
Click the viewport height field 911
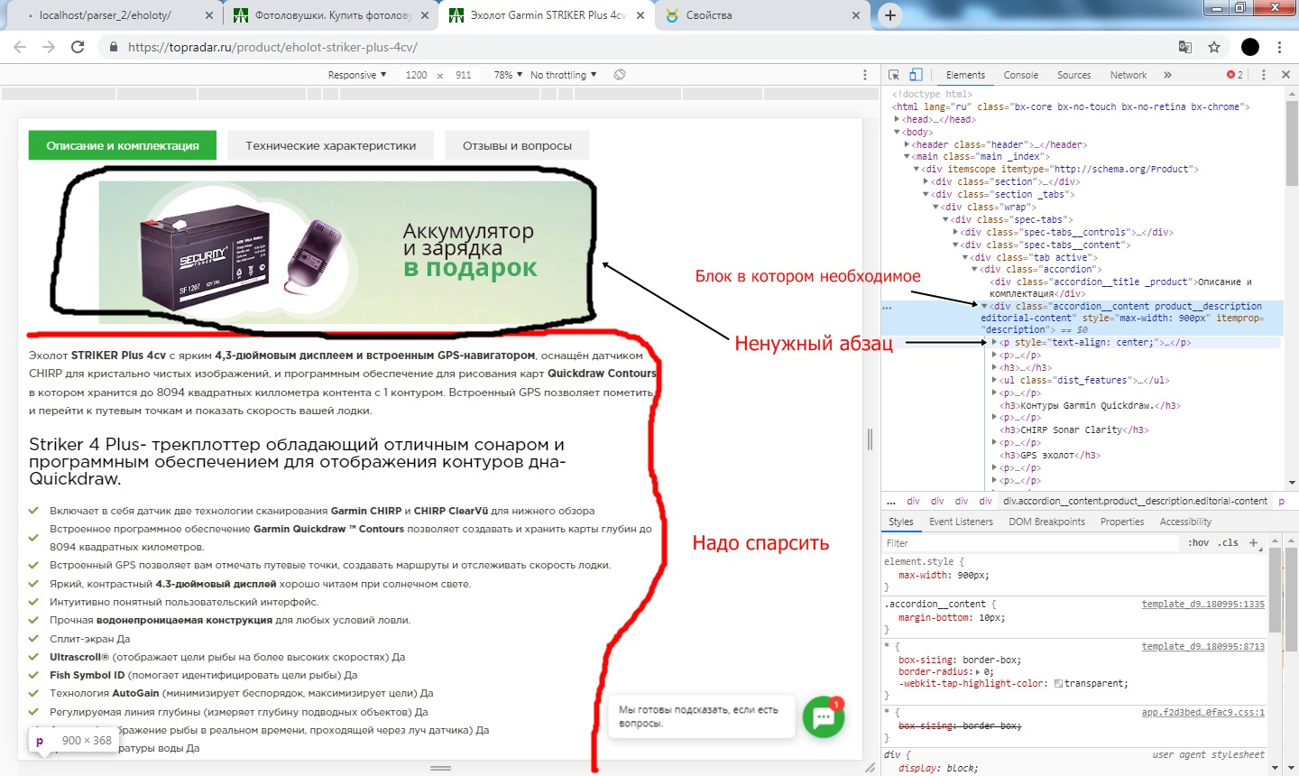click(464, 75)
